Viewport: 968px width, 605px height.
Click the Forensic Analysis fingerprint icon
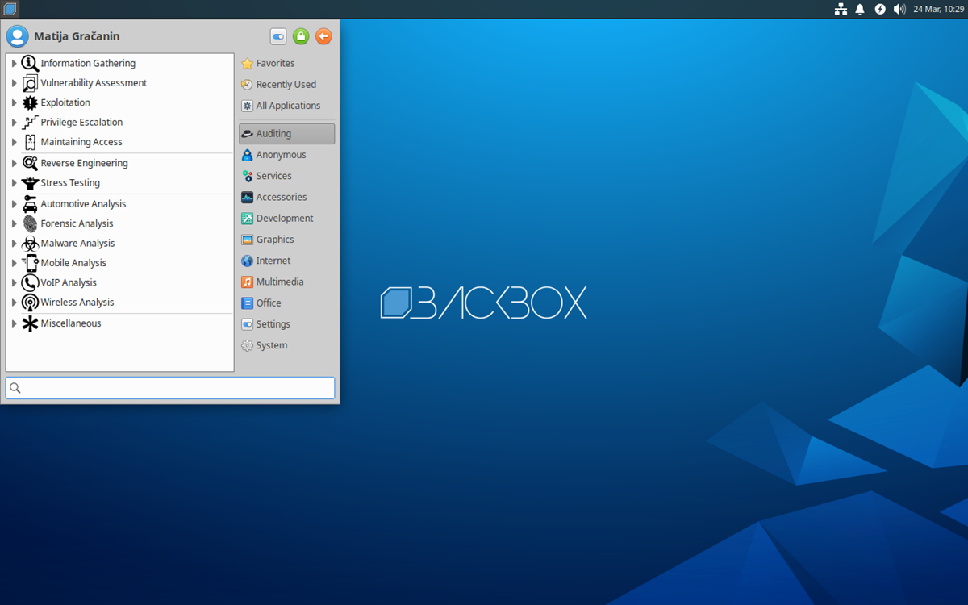click(x=30, y=223)
